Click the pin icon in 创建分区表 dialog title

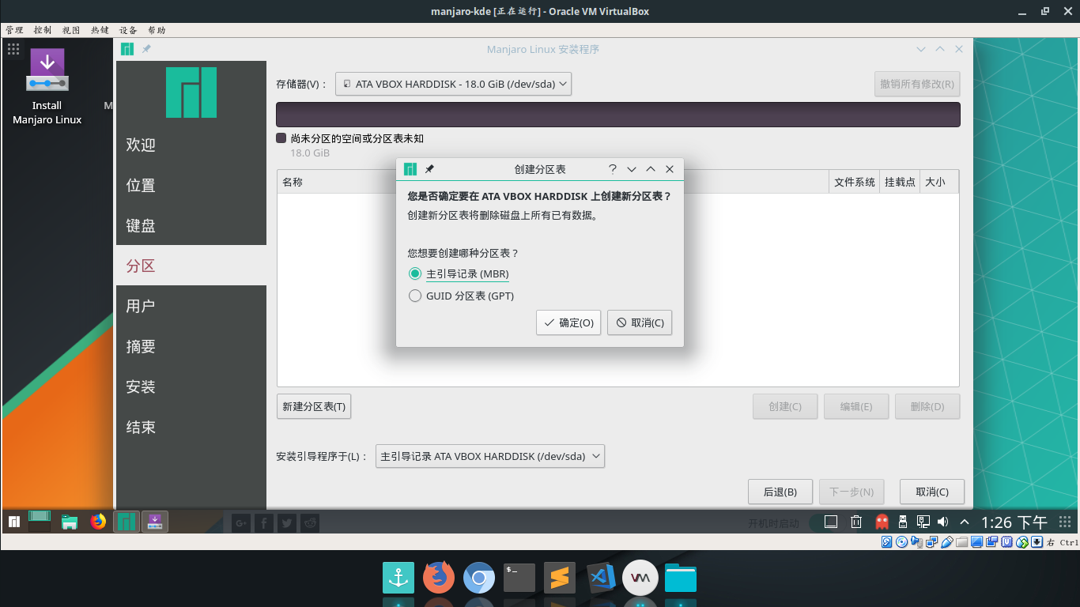point(429,169)
